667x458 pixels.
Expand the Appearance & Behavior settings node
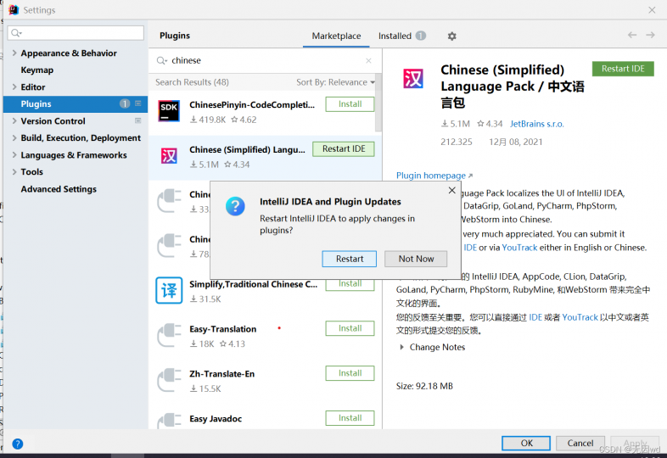tap(14, 53)
